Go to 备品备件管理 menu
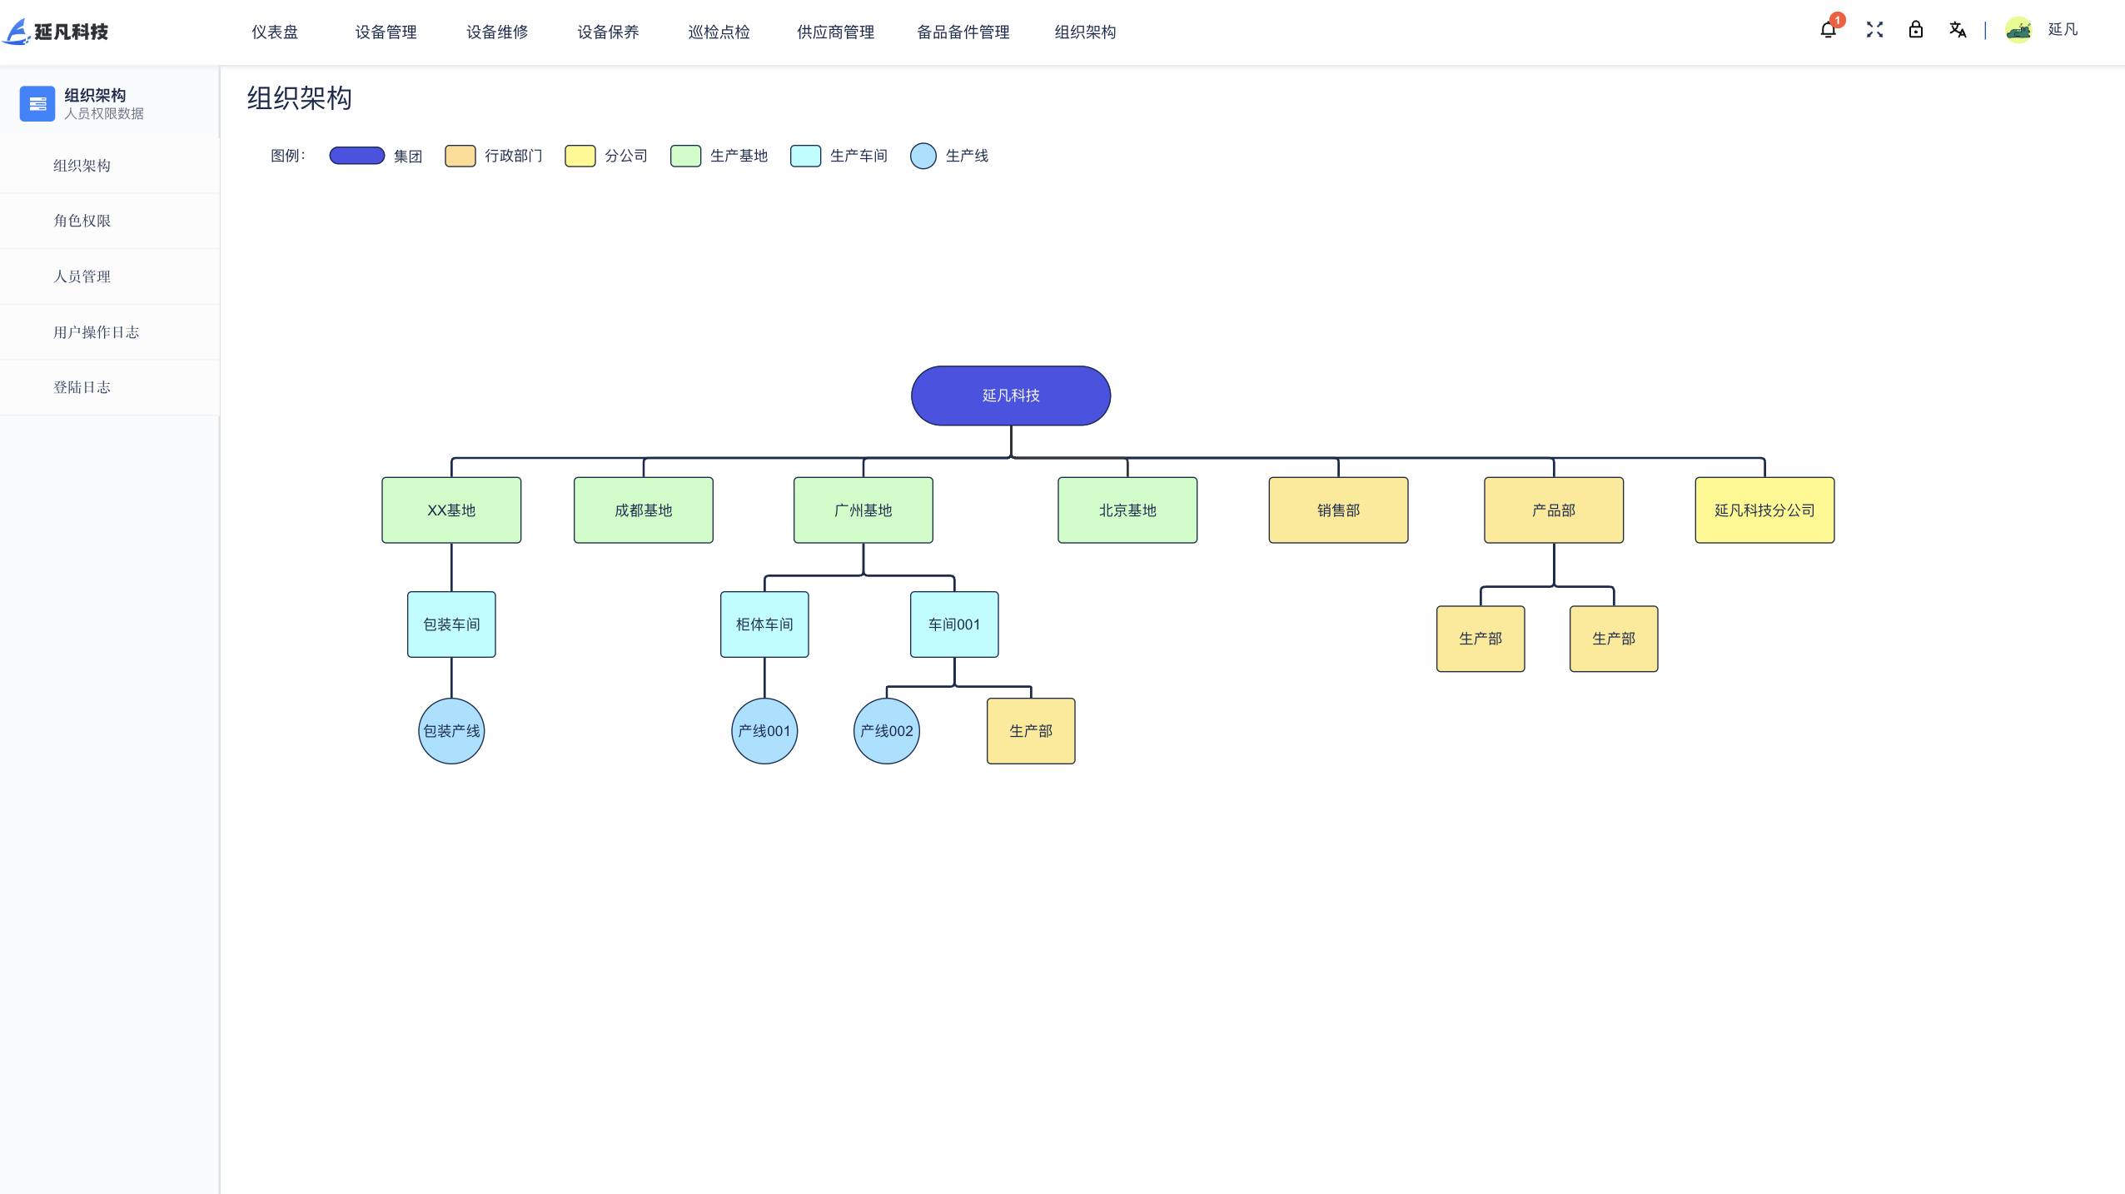 (963, 32)
